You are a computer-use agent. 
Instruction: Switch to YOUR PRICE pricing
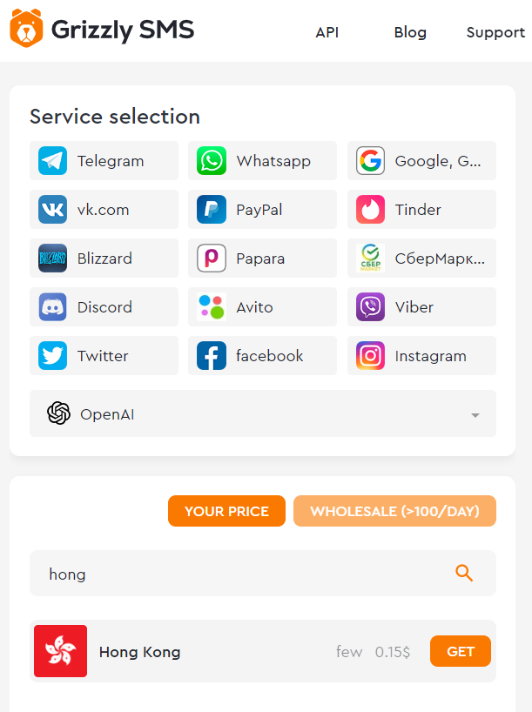(x=226, y=511)
